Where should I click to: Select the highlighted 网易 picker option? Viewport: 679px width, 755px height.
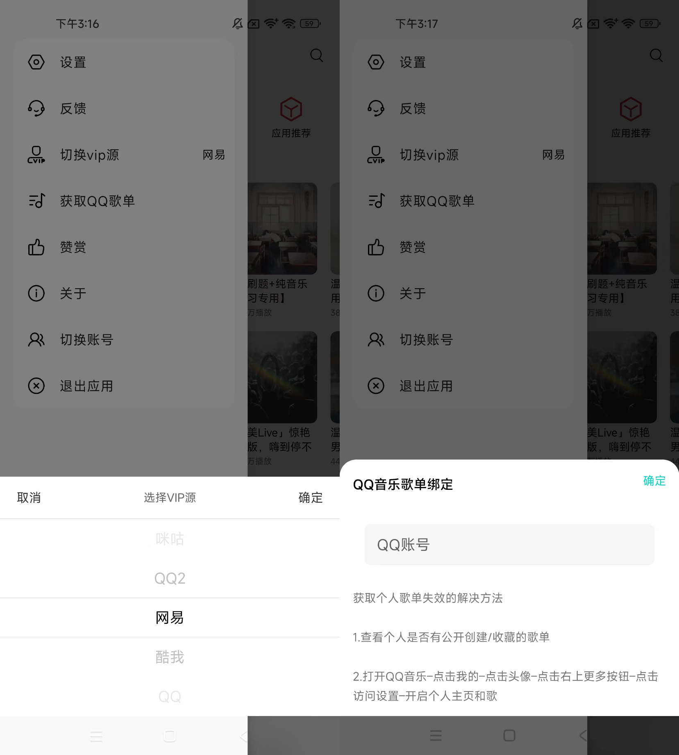point(170,618)
